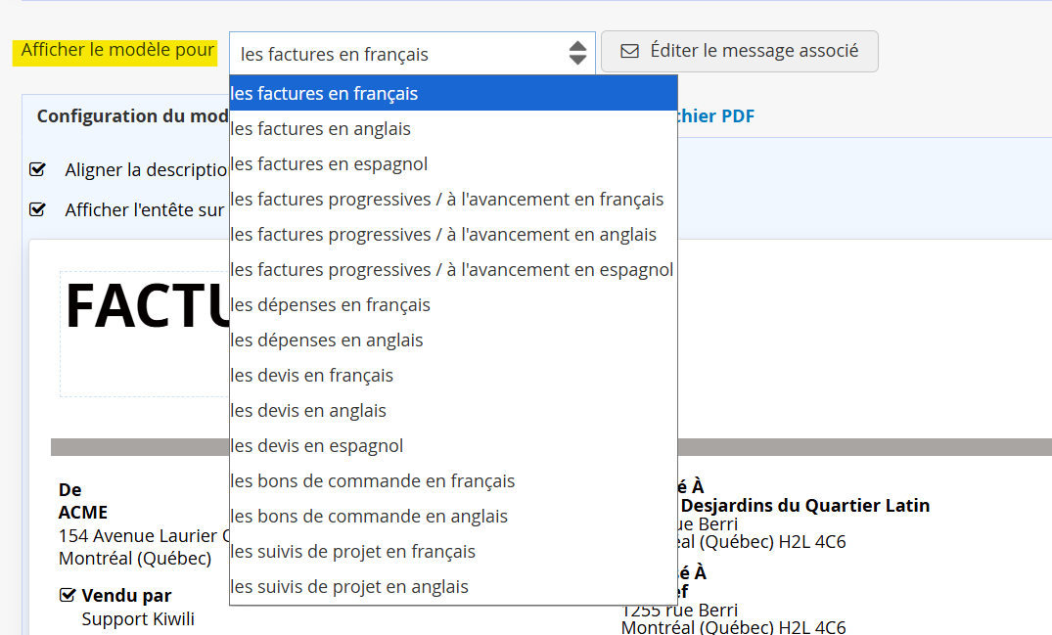The height and width of the screenshot is (635, 1052).
Task: Close the template dropdown via its arrow spinner
Action: coord(577,53)
